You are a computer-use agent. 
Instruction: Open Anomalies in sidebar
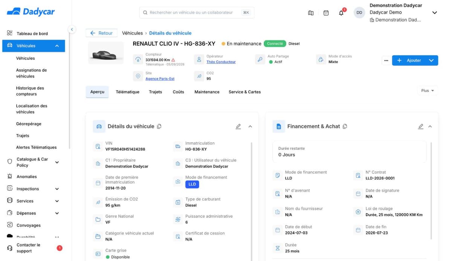coord(27,177)
